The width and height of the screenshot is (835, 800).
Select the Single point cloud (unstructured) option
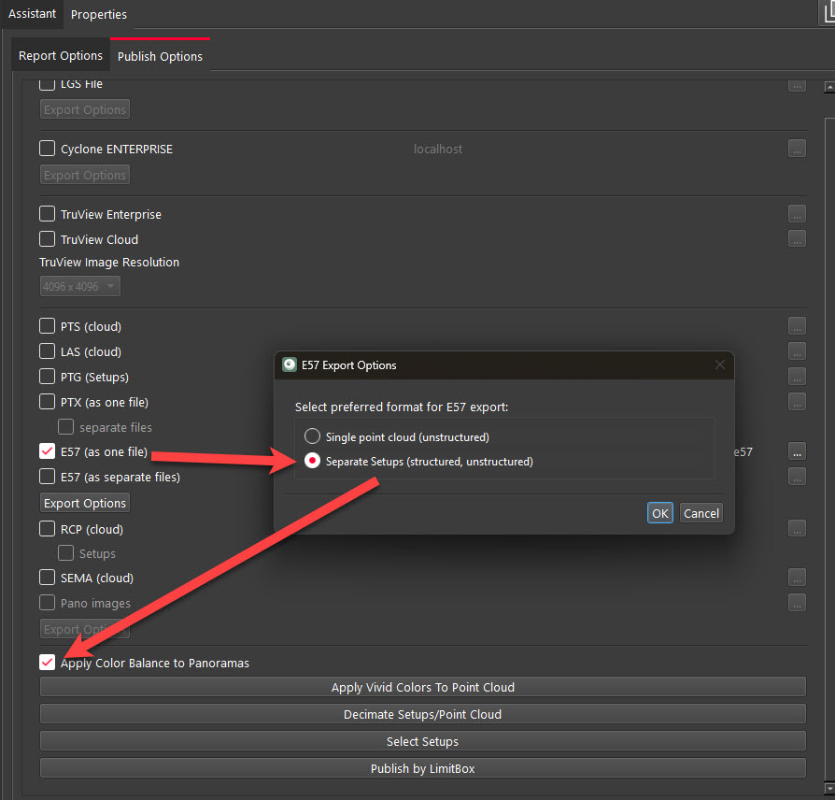point(311,436)
